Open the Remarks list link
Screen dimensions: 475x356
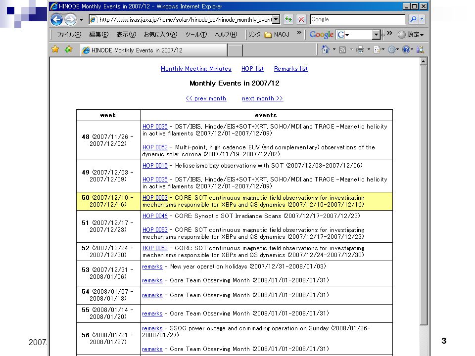coord(291,69)
